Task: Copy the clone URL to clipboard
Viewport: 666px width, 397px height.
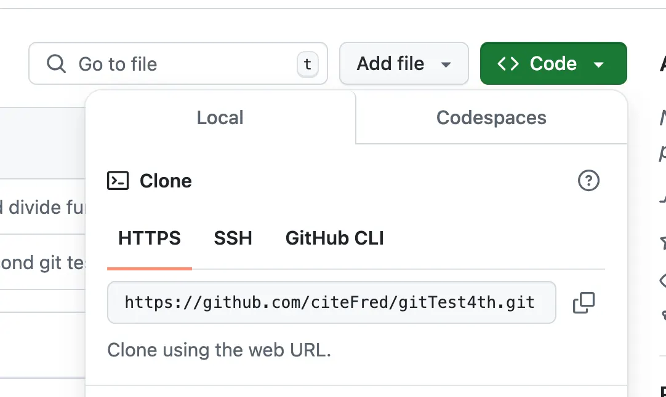Action: point(584,302)
